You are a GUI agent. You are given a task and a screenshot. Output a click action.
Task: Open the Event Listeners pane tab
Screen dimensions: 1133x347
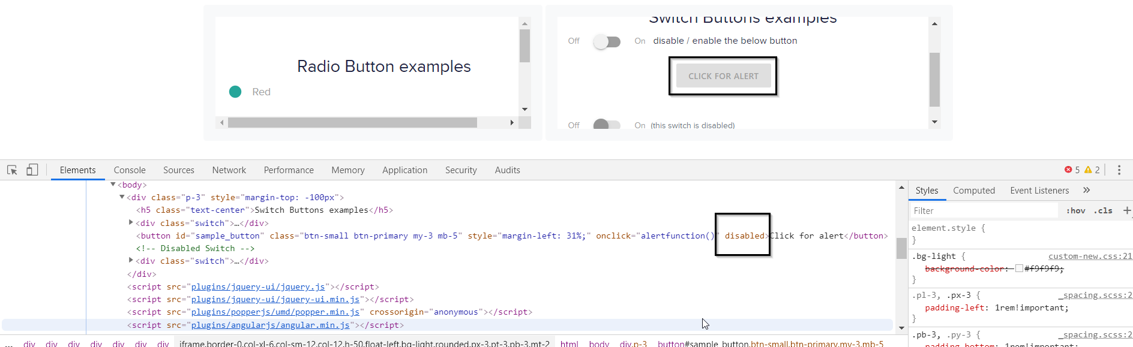coord(1039,191)
